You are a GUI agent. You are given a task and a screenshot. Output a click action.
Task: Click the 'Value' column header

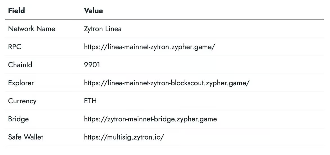coord(93,11)
